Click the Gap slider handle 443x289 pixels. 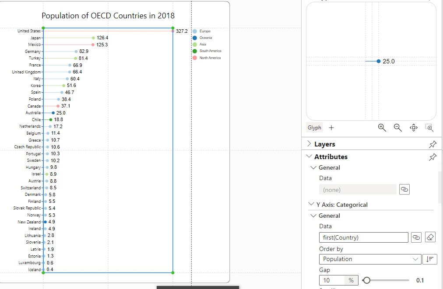coord(367,280)
